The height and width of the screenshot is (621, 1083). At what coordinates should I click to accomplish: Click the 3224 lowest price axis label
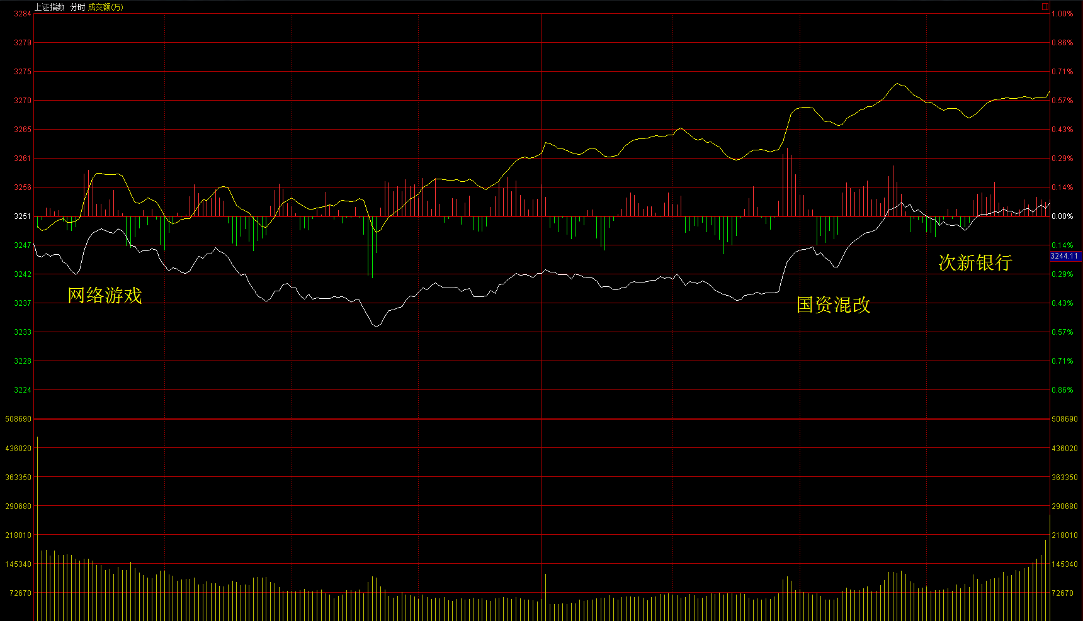[x=23, y=390]
